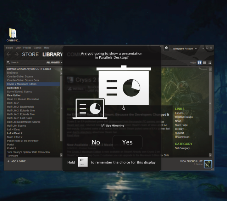
Task: Click Steam forward navigation arrow
Action: 17,54
